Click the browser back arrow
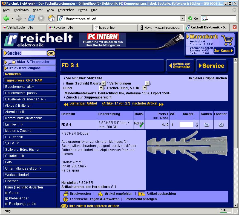 point(6,18)
